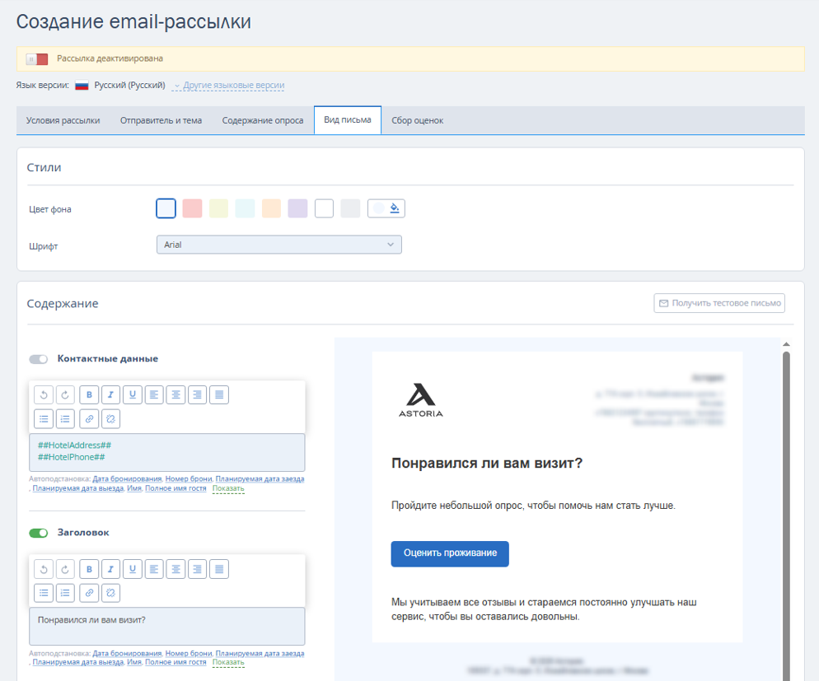This screenshot has height=681, width=819.
Task: Open the Шрифт Arial dropdown
Action: click(x=279, y=245)
